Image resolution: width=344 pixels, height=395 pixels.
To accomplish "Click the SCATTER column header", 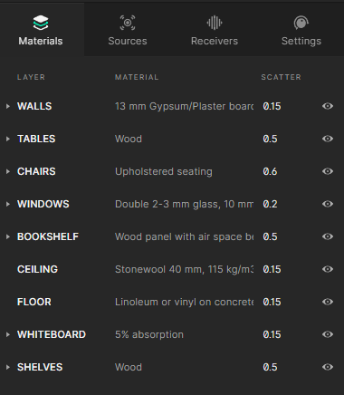I will click(x=281, y=77).
